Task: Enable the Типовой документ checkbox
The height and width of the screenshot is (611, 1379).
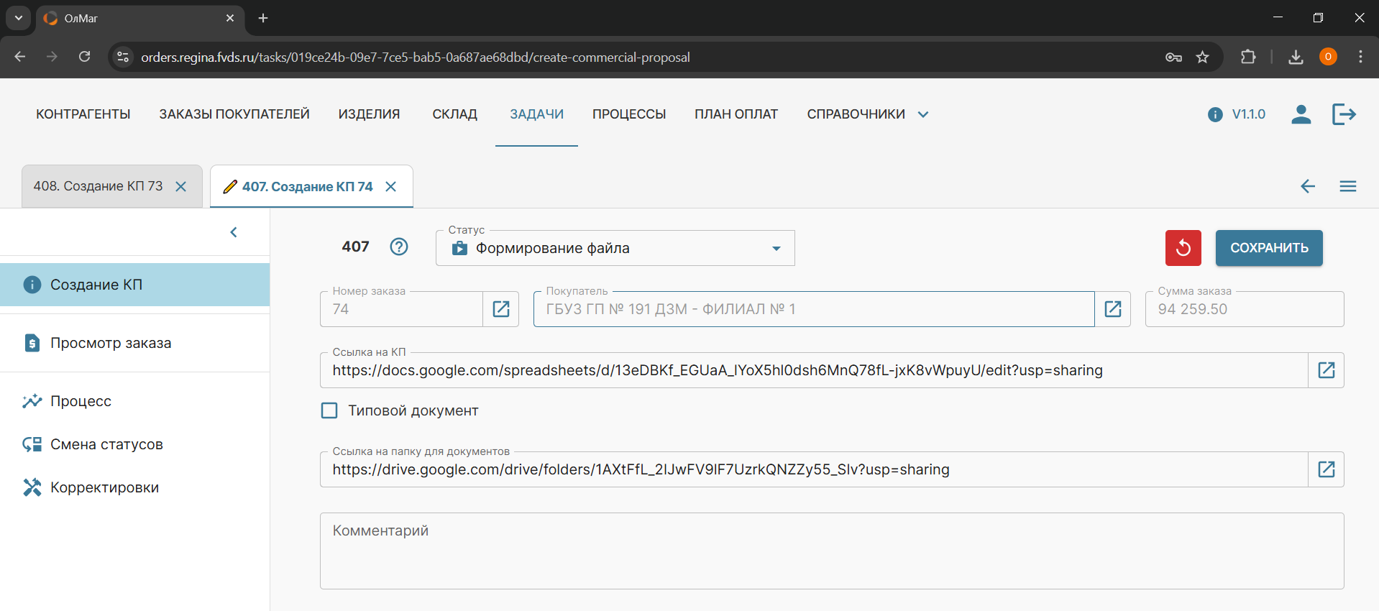Action: [x=329, y=410]
